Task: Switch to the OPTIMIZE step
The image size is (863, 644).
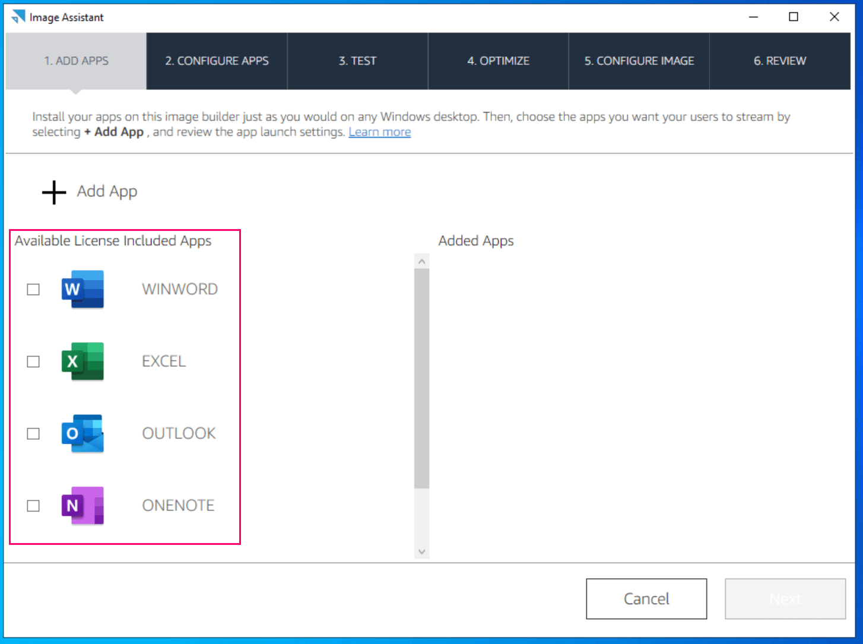Action: coord(498,61)
